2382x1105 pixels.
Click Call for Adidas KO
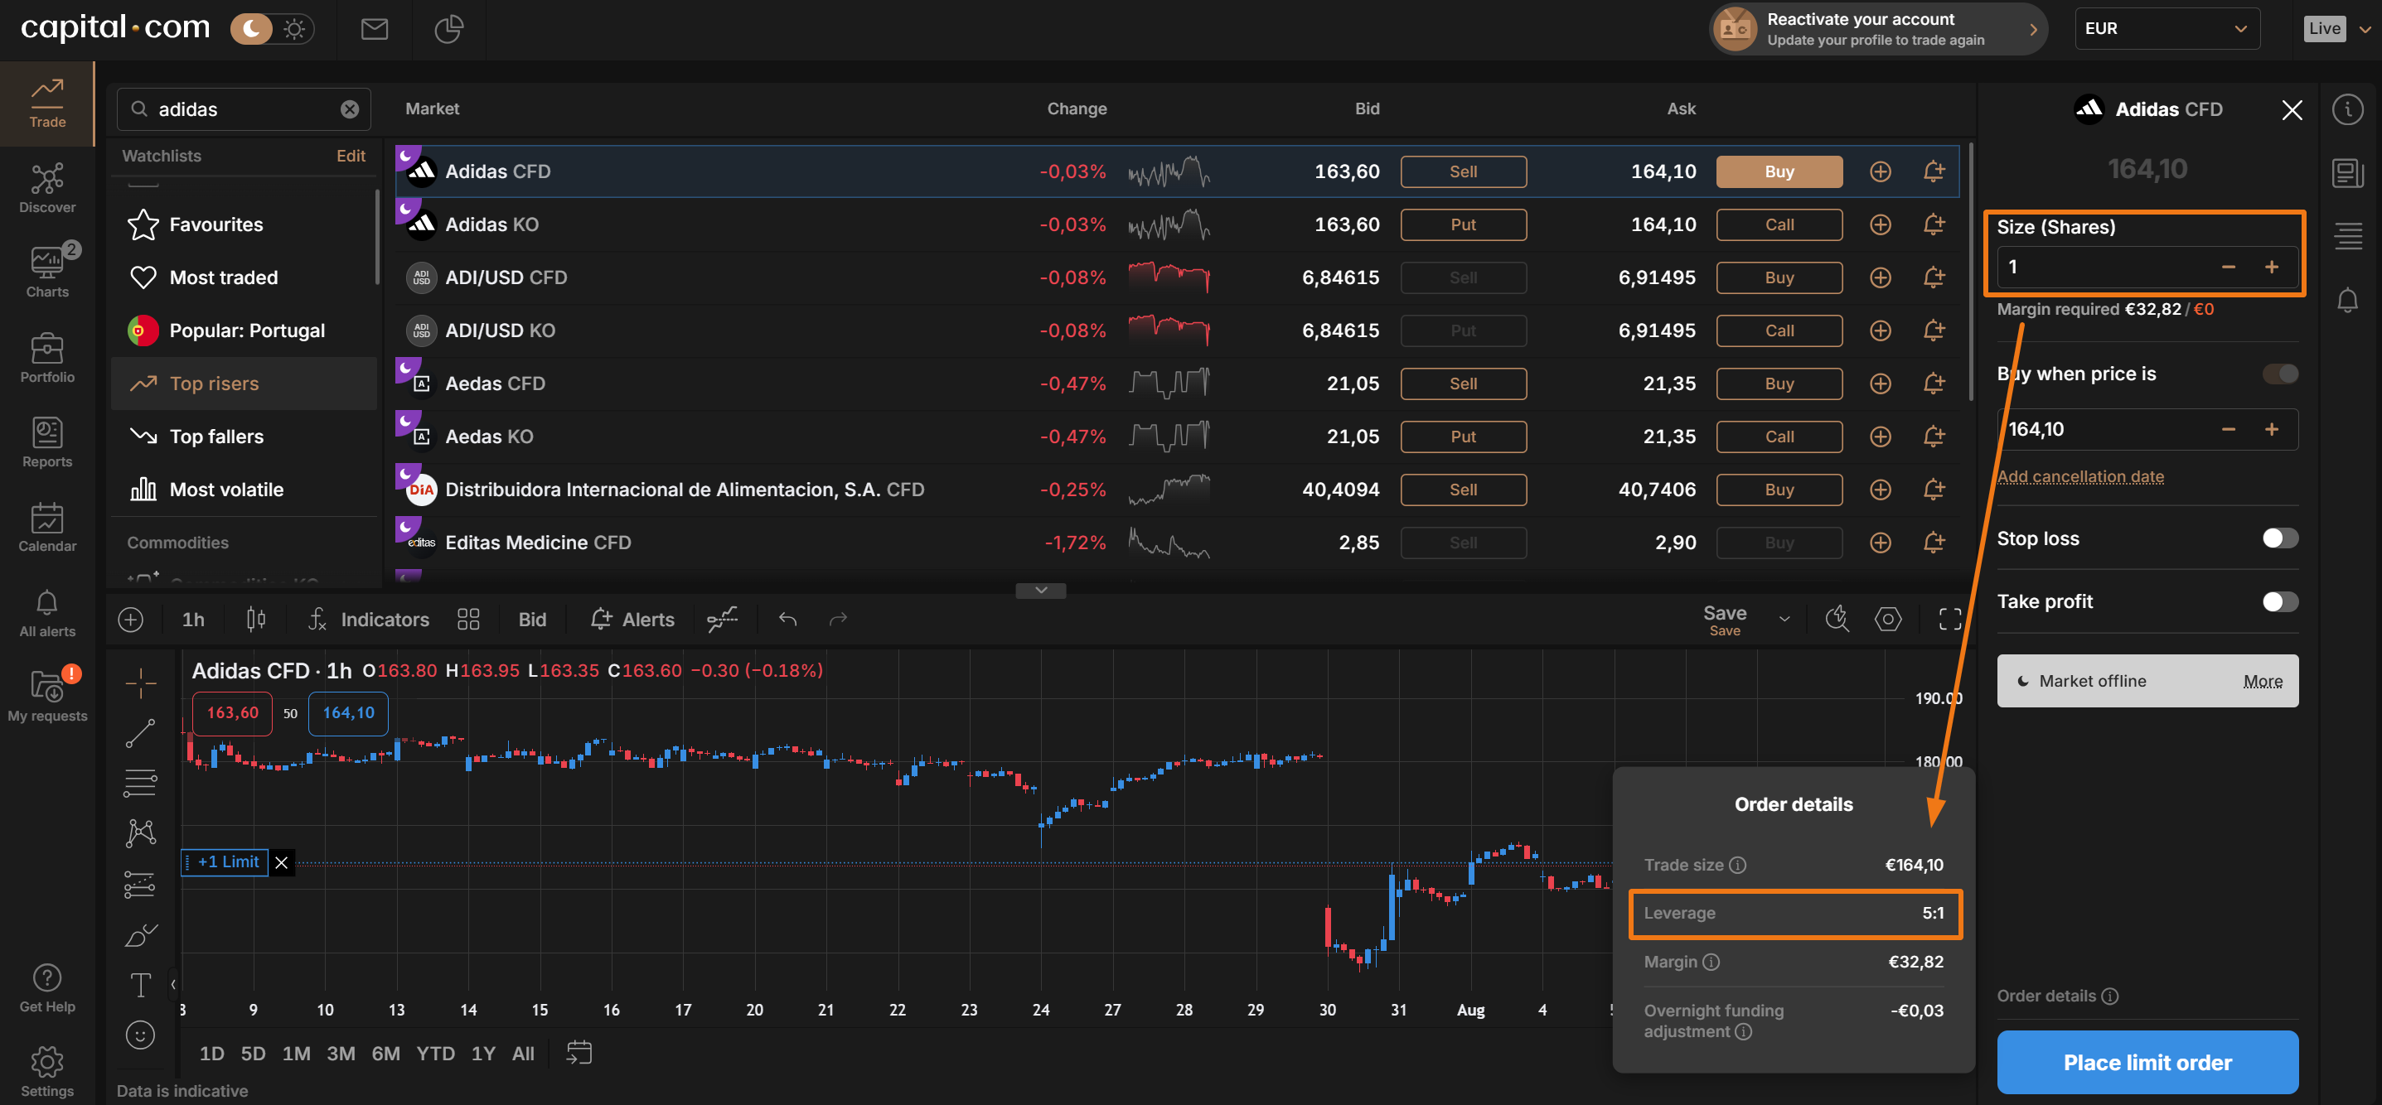(x=1778, y=224)
